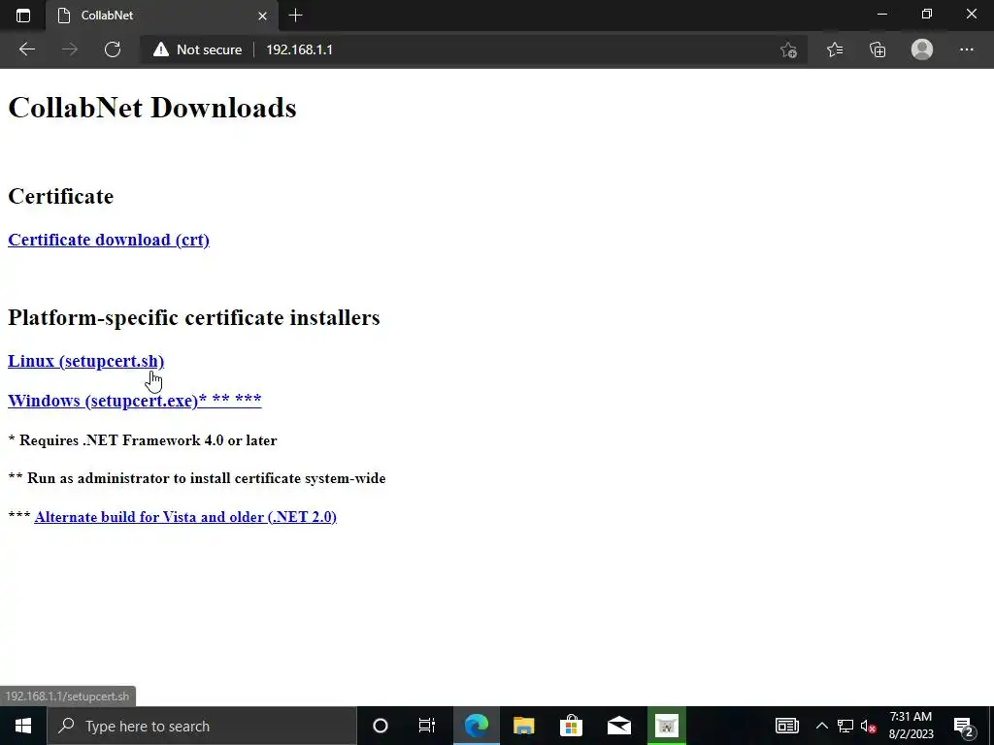Click Run as administrator note text

[x=196, y=478]
